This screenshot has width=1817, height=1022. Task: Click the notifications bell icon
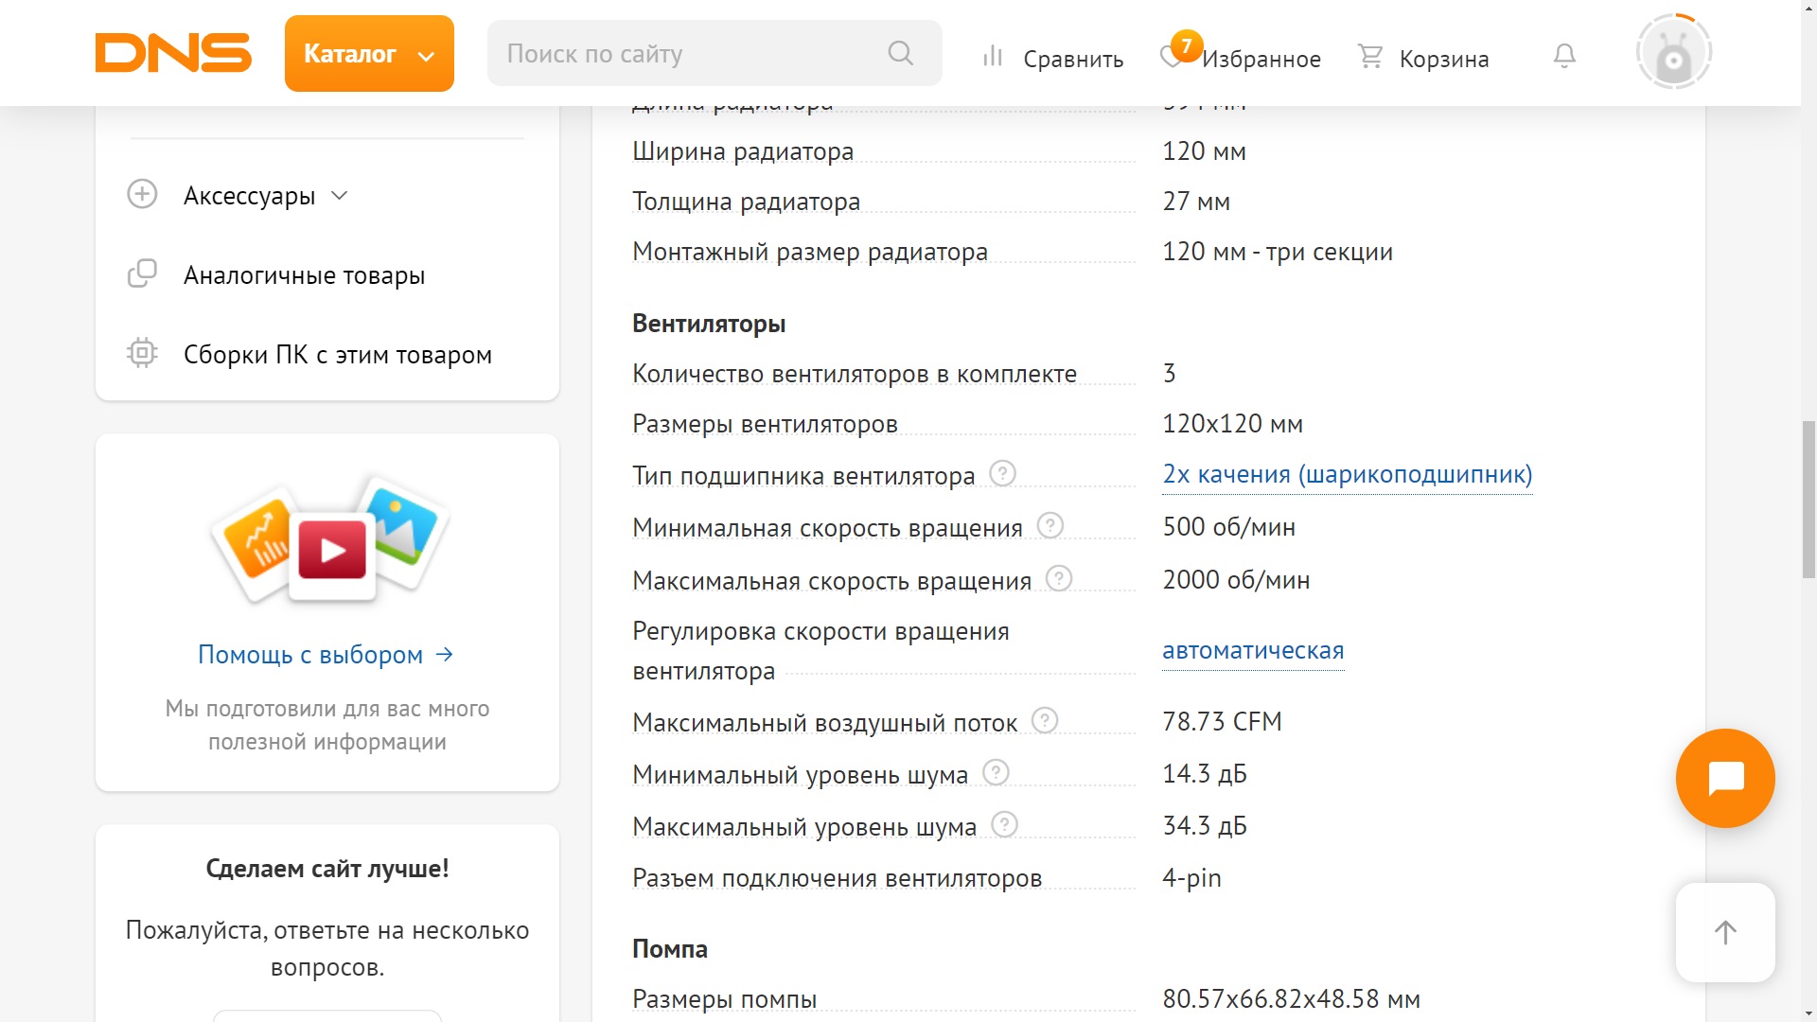tap(1564, 56)
